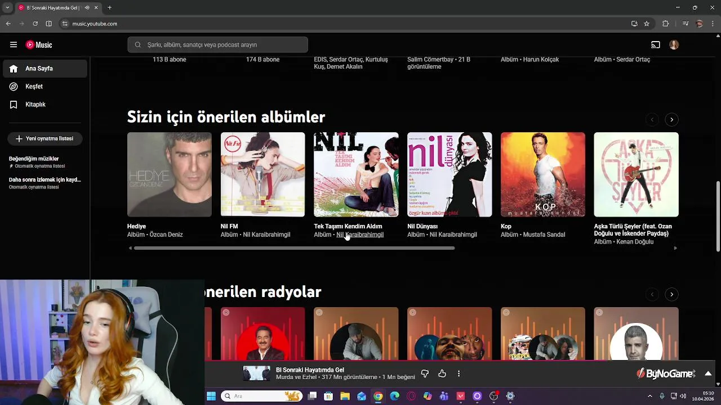
Task: Open the Opera GX taskbar icon
Action: (411, 396)
